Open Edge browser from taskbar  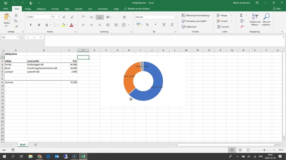(48, 156)
